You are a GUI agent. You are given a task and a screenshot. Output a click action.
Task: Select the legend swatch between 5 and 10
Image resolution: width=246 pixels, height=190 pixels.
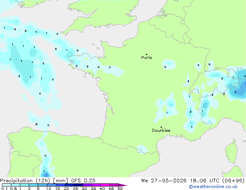pos(42,185)
